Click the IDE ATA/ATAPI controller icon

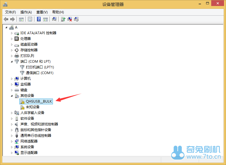17,33
